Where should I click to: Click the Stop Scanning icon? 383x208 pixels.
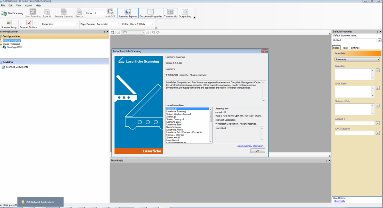pyautogui.click(x=33, y=12)
